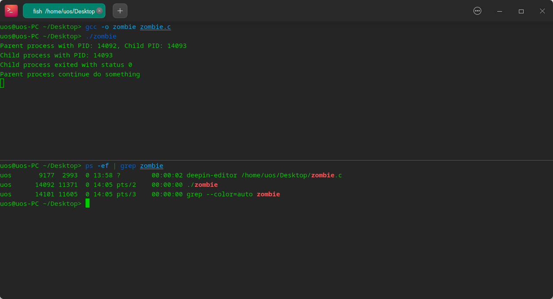Close the terminal window
Viewport: 553px width, 299px height.
(542, 11)
